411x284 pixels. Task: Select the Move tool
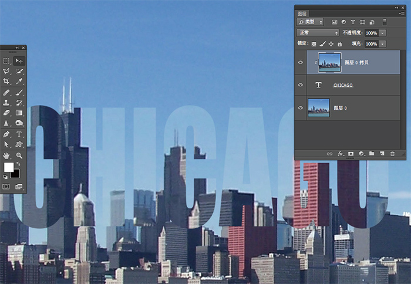pos(19,61)
